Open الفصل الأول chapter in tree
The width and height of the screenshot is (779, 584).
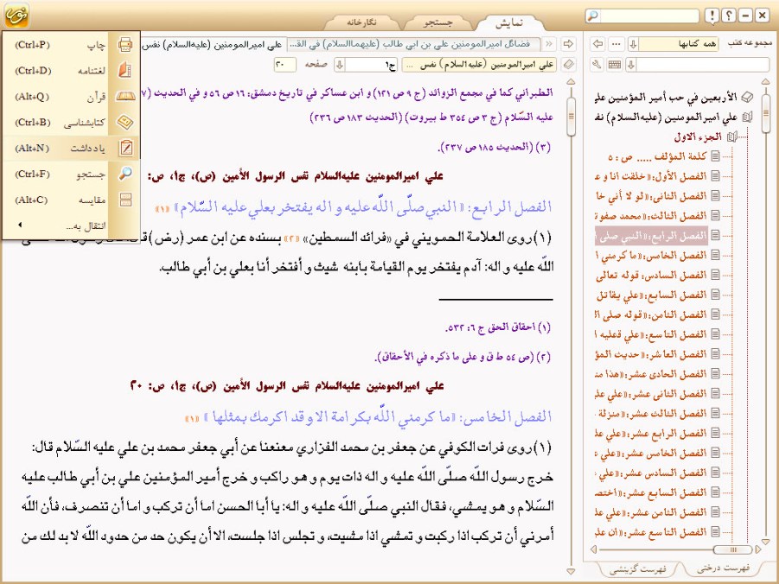tap(651, 176)
